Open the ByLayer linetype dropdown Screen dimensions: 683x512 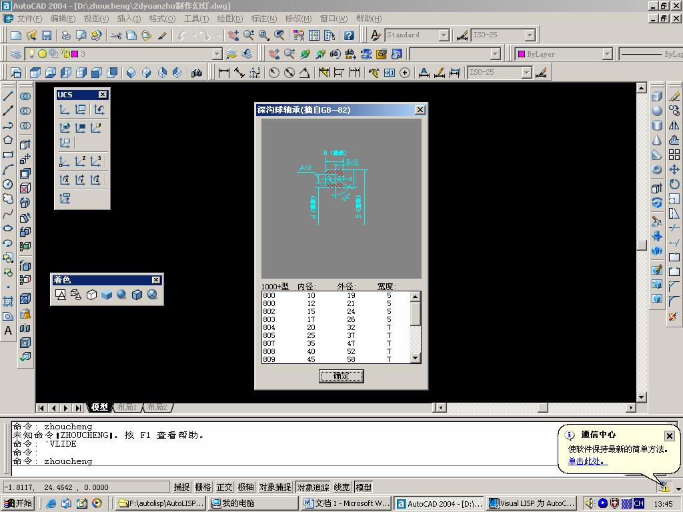(651, 54)
